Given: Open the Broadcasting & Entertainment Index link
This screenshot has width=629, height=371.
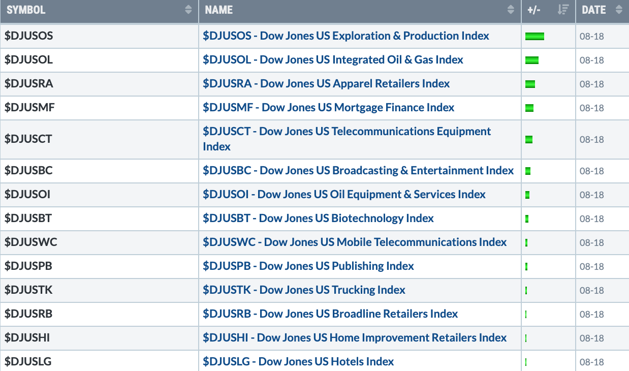Looking at the screenshot, I should click(x=358, y=171).
